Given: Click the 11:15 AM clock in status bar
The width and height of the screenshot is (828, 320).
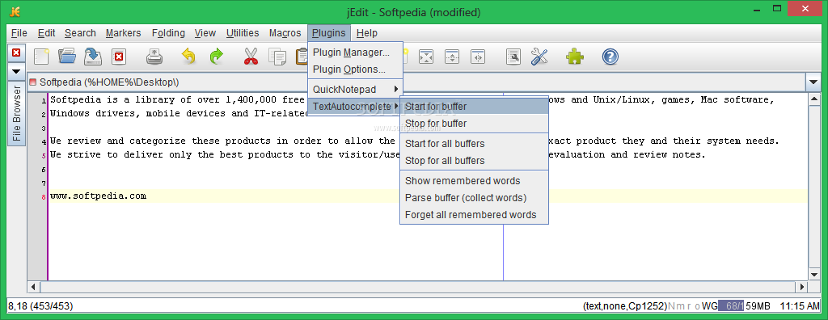Looking at the screenshot, I should [800, 305].
